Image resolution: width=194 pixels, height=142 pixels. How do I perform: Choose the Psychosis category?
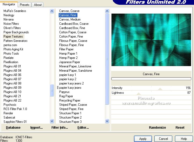[10, 105]
